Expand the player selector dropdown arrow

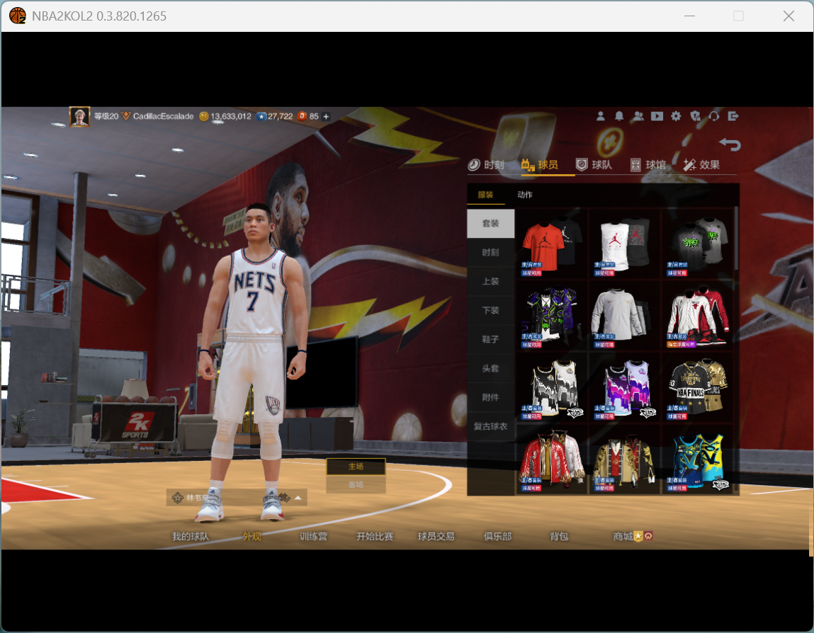coord(298,498)
